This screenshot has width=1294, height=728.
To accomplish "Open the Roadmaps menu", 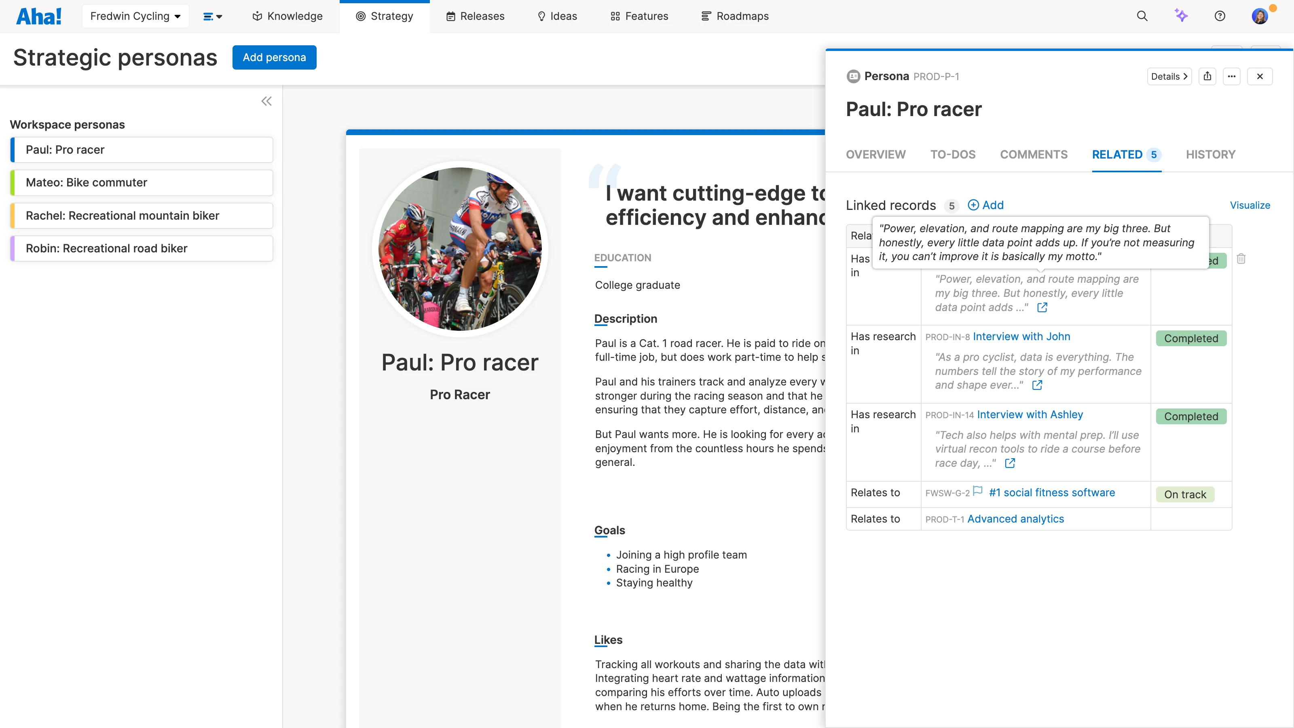I will [735, 16].
